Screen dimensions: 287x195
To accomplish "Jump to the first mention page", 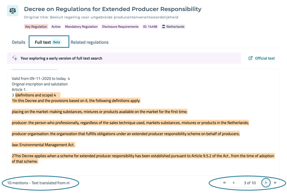I will pos(224,183).
